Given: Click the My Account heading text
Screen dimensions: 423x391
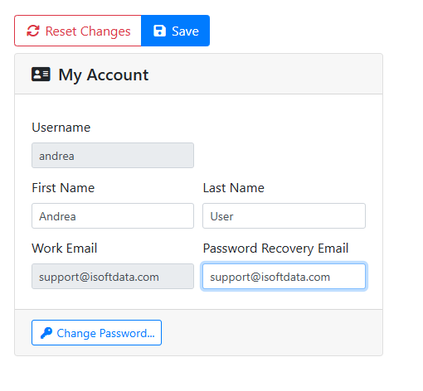Looking at the screenshot, I should (104, 75).
